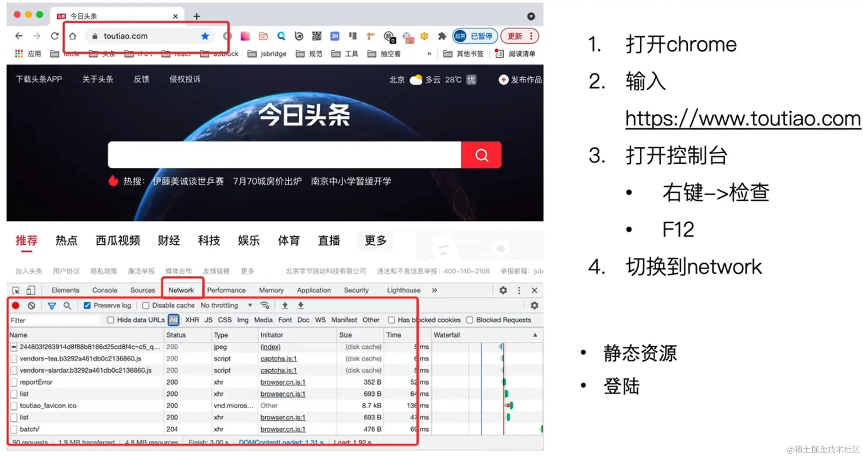Open the 发布作品 publish link
Screen dimensions: 863x457
[521, 80]
